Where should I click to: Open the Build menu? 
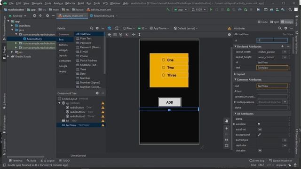coord(81,3)
